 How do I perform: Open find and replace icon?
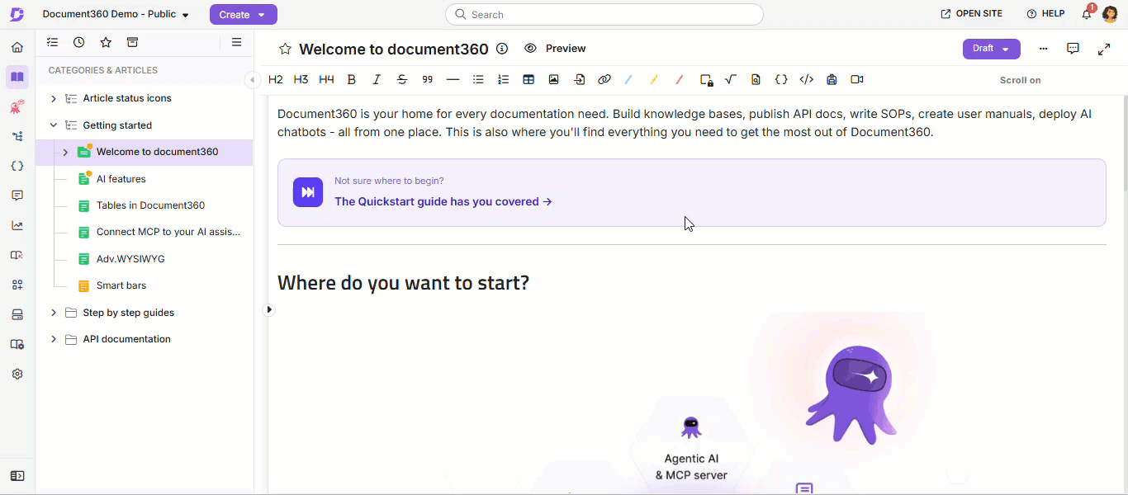click(x=756, y=80)
